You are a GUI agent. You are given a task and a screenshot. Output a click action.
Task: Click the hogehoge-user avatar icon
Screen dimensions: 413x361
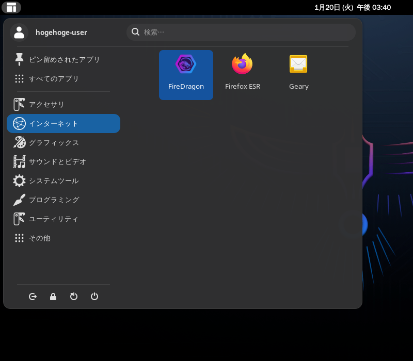[x=19, y=32]
